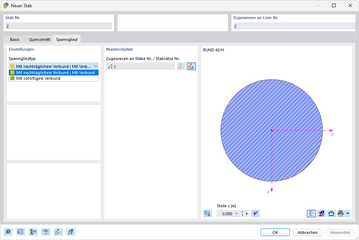
Task: Open the color and name display settings icon
Action: (33, 232)
